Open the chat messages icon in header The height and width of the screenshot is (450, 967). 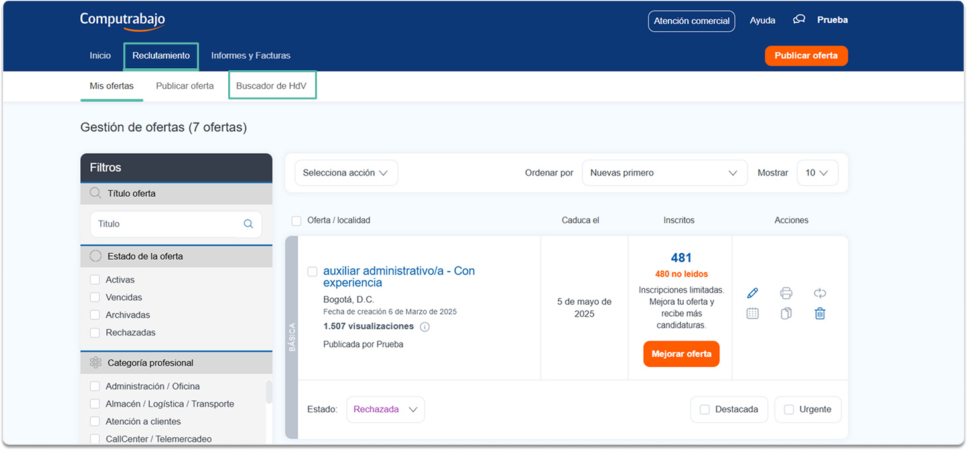pos(799,20)
